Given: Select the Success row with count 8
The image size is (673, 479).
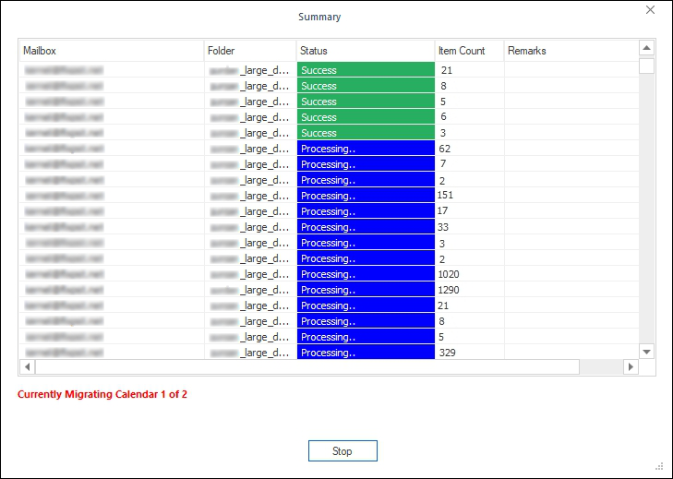Looking at the screenshot, I should pyautogui.click(x=330, y=86).
